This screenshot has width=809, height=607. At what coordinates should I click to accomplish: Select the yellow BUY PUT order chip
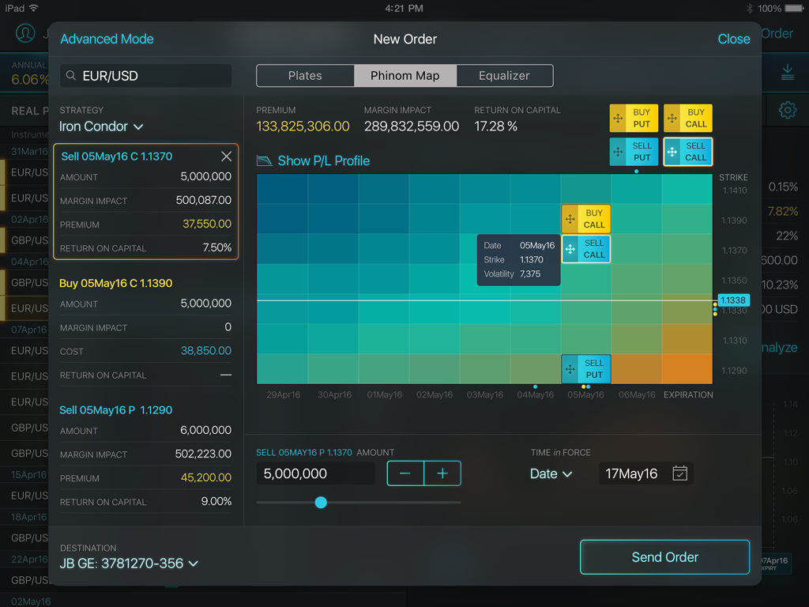pyautogui.click(x=634, y=119)
